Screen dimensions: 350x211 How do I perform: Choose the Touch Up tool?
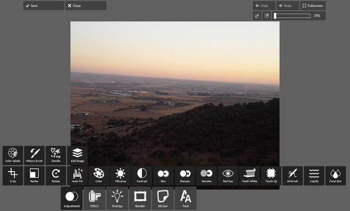point(271,175)
